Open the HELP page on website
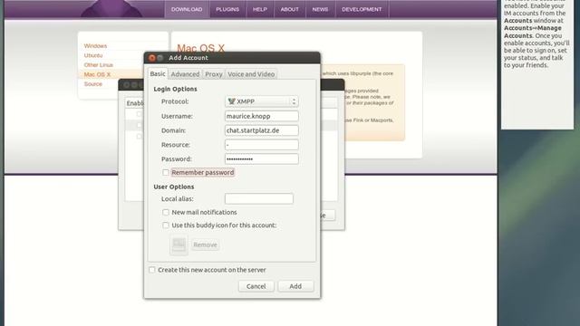The image size is (580, 326). [260, 9]
